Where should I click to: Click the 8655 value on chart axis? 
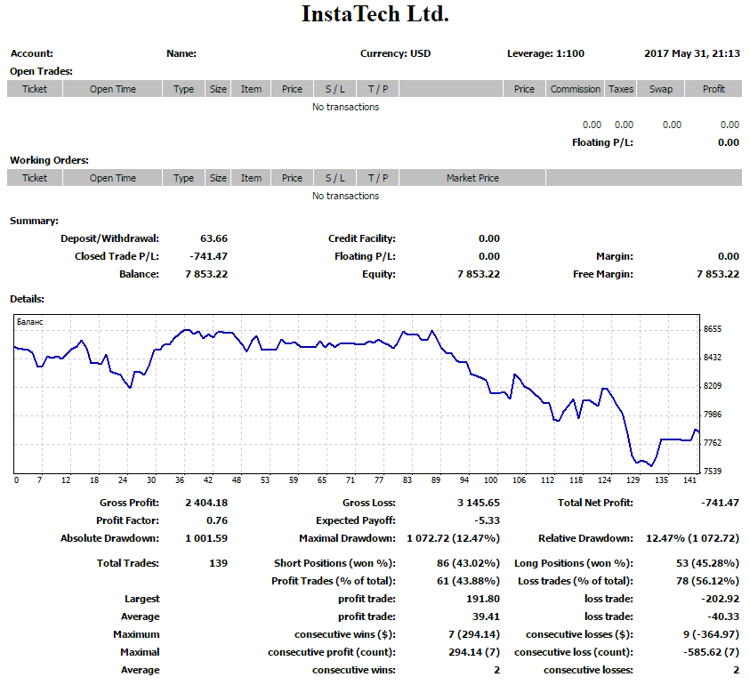[713, 329]
